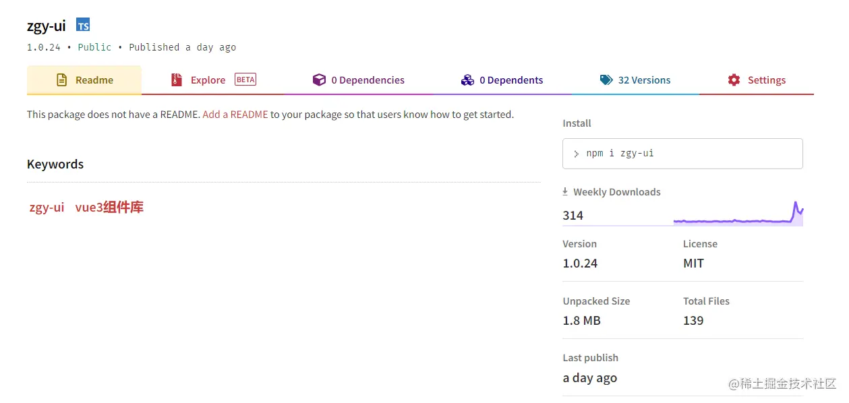This screenshot has width=849, height=403.
Task: Click the weekly downloads sparkline chart
Action: tap(738, 215)
